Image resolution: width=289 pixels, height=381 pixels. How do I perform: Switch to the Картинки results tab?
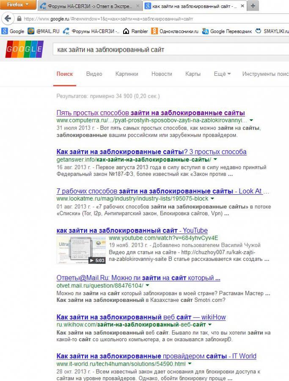[127, 74]
